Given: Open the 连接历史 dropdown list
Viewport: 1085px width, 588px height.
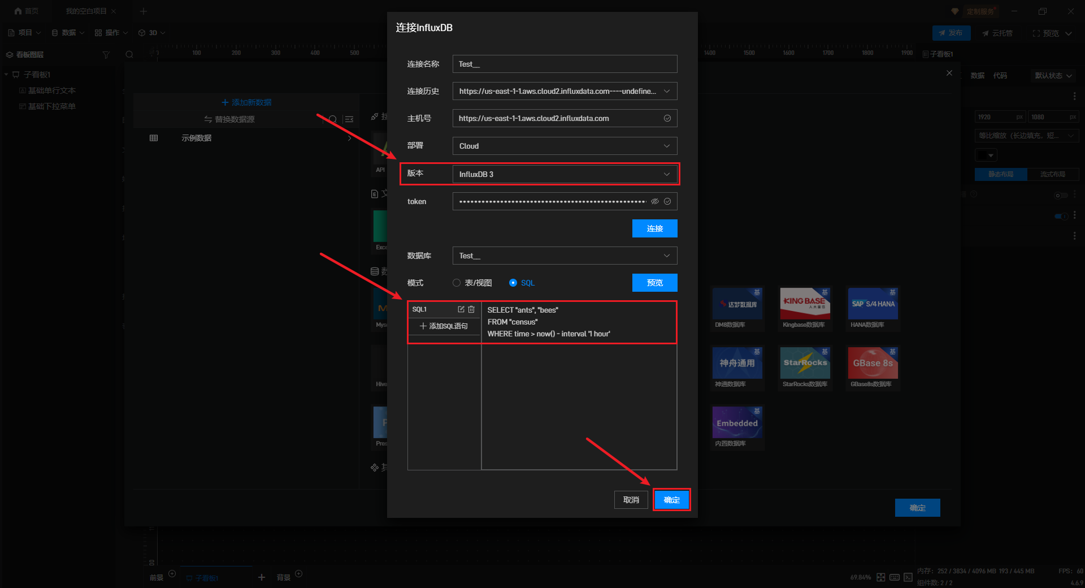Looking at the screenshot, I should click(565, 91).
